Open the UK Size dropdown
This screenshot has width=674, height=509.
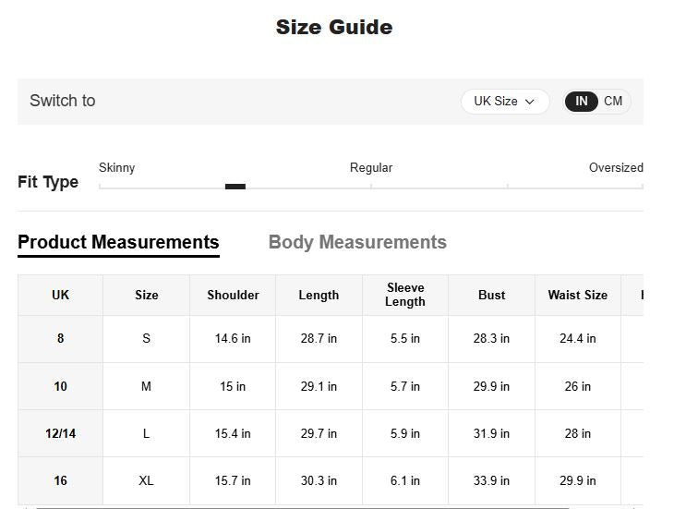coord(504,102)
